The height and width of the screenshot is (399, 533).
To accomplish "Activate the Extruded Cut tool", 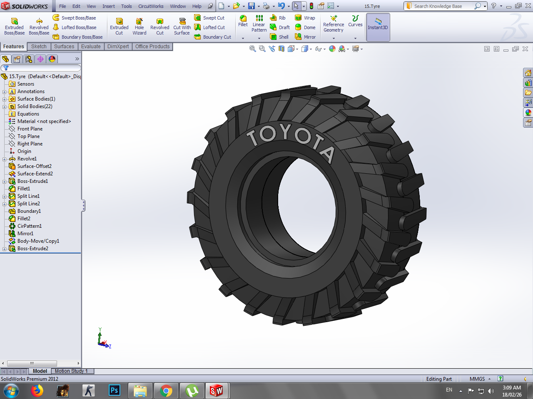I will [x=119, y=27].
